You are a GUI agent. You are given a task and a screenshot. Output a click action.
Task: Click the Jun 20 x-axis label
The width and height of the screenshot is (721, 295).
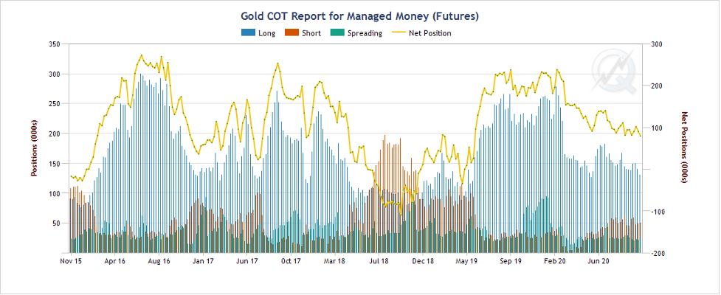(598, 260)
